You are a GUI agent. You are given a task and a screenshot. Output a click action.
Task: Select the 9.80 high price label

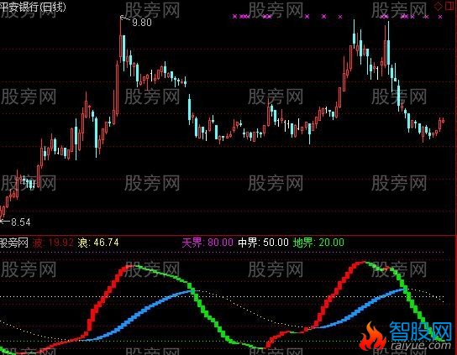point(142,23)
